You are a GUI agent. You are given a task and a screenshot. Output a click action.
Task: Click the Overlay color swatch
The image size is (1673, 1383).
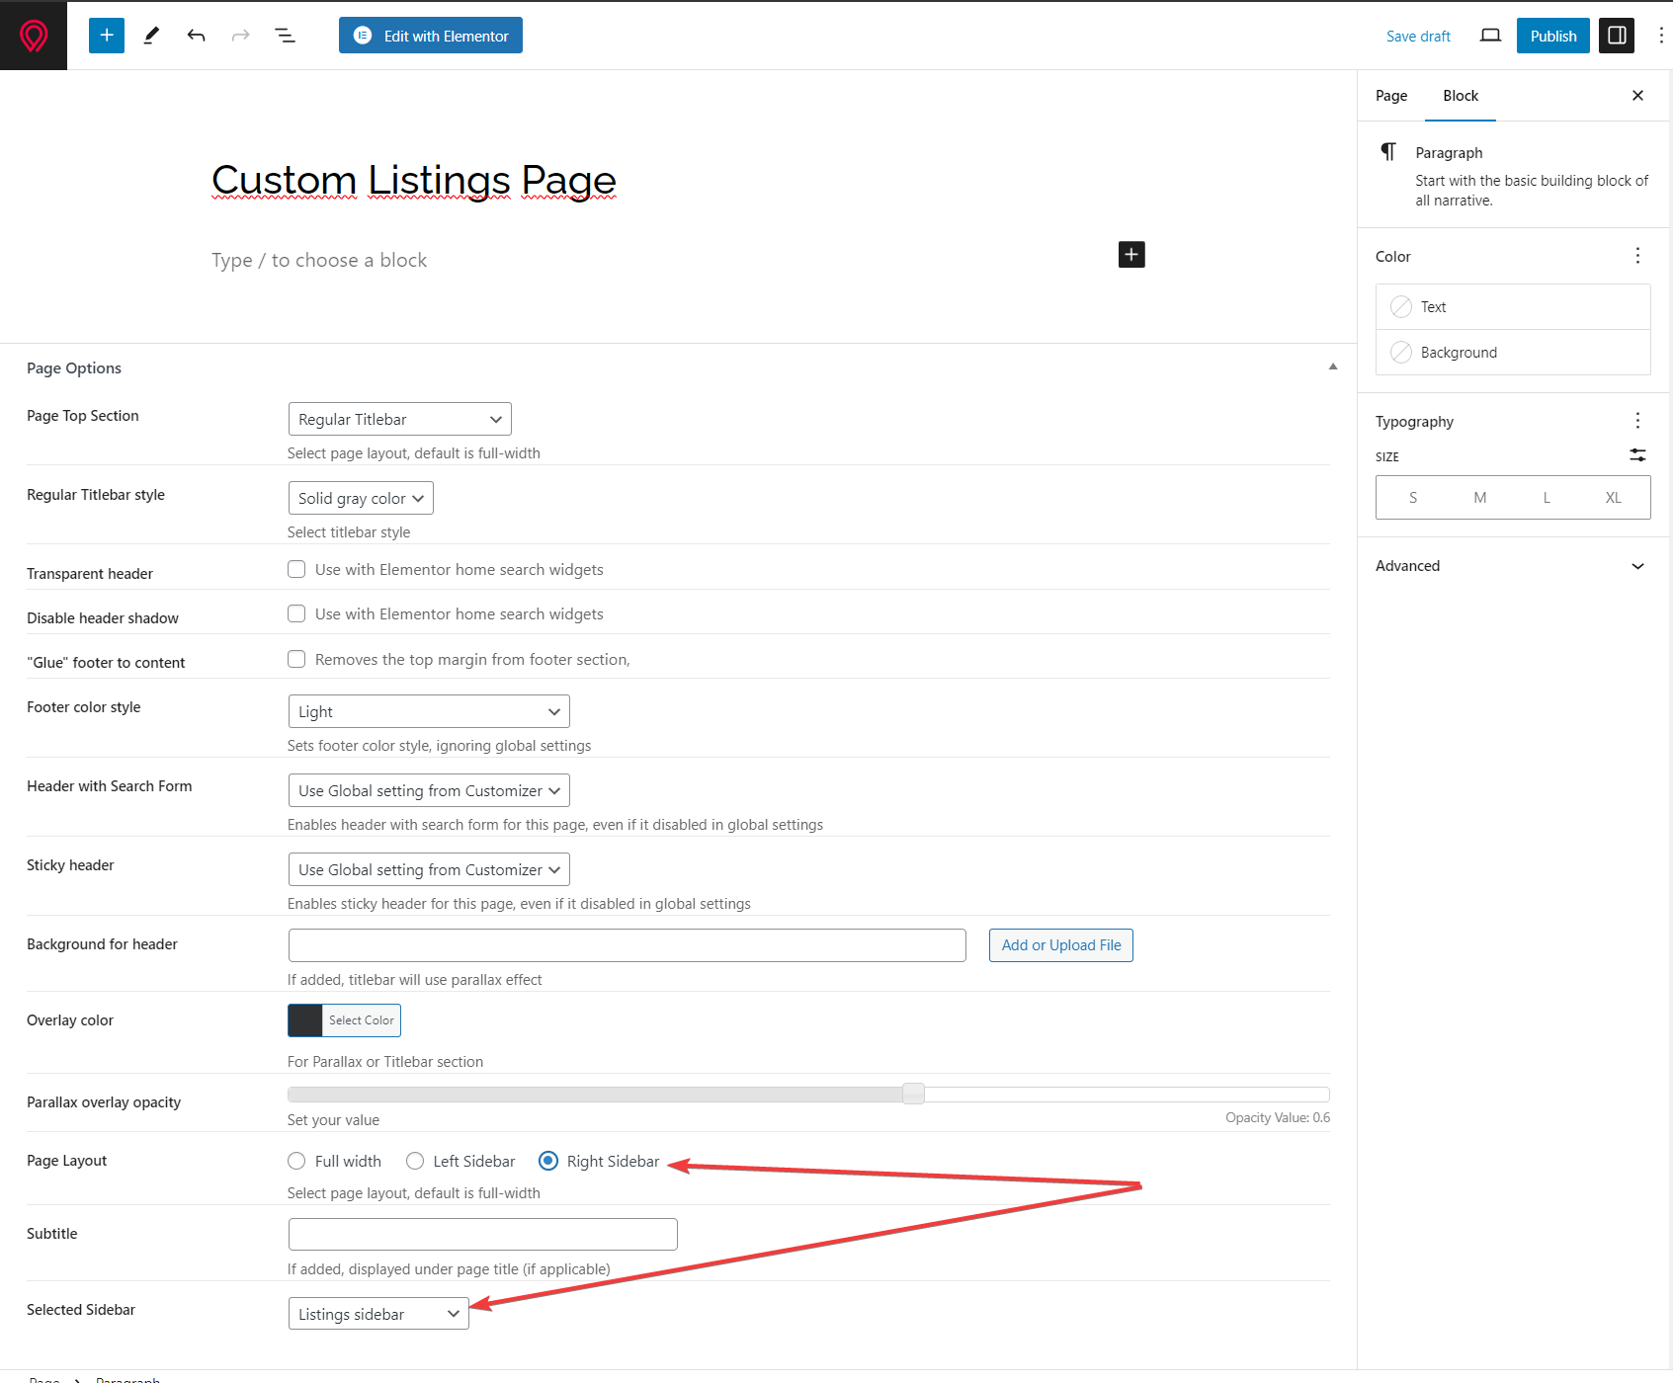(305, 1020)
